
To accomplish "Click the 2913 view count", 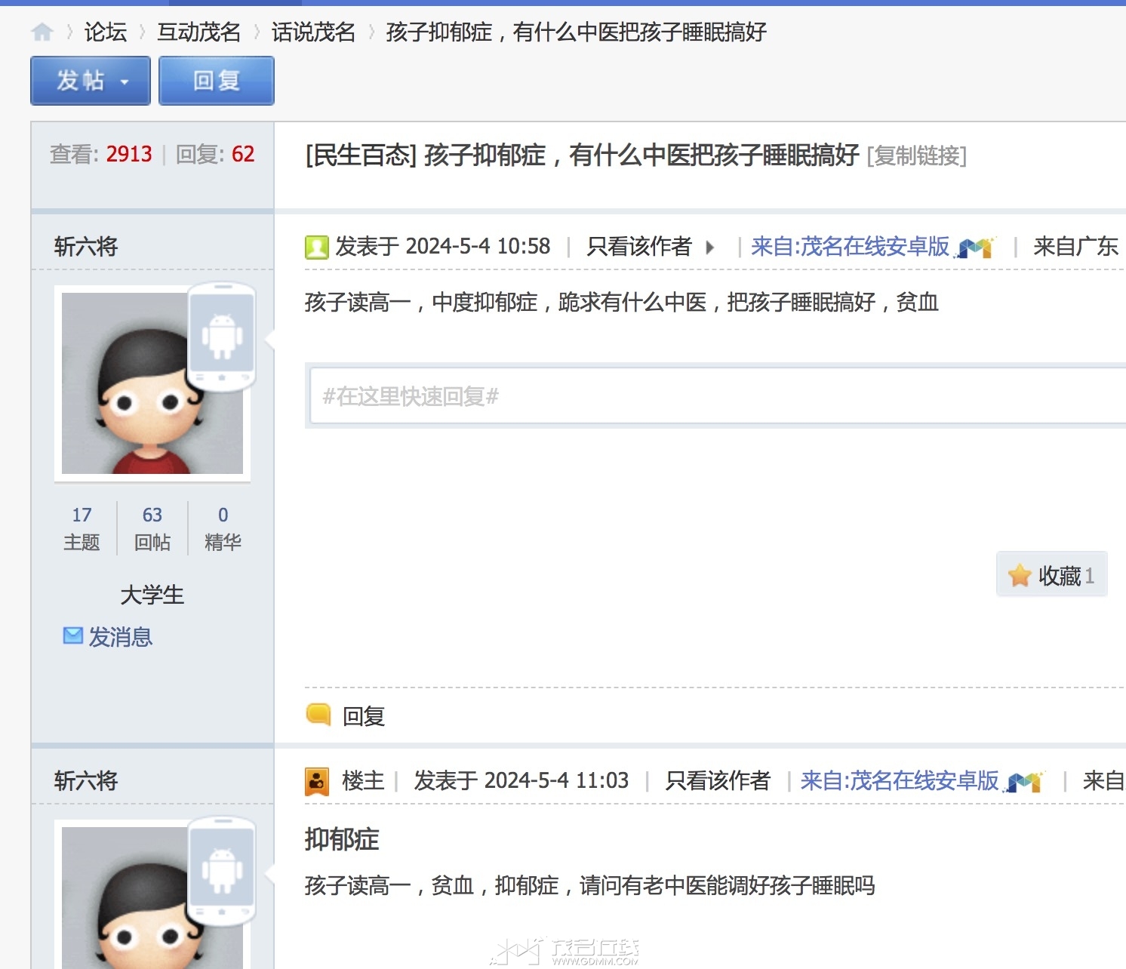I will (x=129, y=155).
